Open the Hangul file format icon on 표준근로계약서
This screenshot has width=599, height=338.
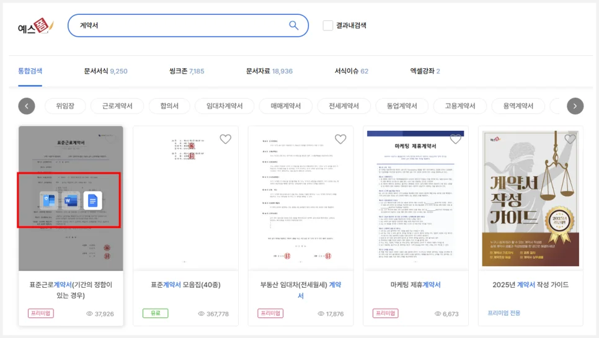[x=49, y=200]
